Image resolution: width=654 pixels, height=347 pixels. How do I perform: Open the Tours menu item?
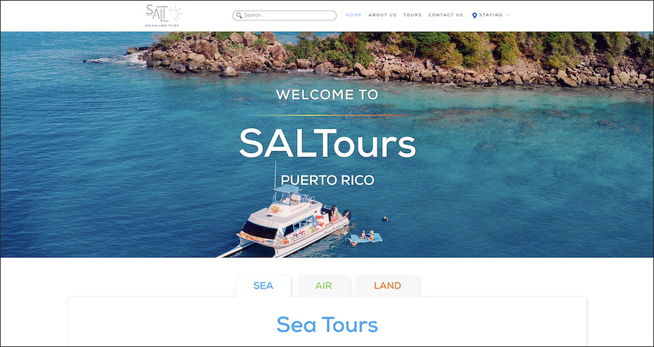(412, 15)
